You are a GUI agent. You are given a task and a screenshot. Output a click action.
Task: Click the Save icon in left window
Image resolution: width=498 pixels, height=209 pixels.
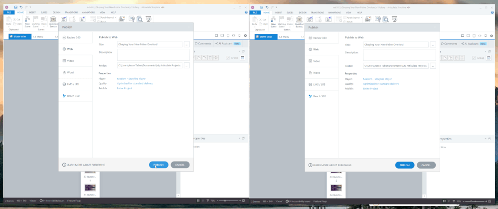[15, 7]
